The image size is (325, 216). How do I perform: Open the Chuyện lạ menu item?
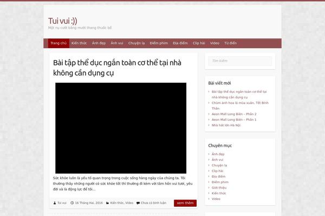pos(136,43)
